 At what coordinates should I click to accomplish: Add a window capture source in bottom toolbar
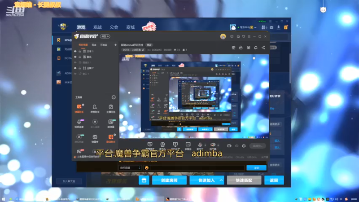click(150, 145)
